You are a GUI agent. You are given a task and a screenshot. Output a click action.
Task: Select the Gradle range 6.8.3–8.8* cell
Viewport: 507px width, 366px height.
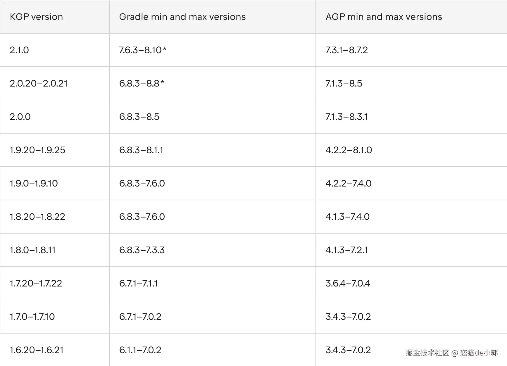(142, 84)
